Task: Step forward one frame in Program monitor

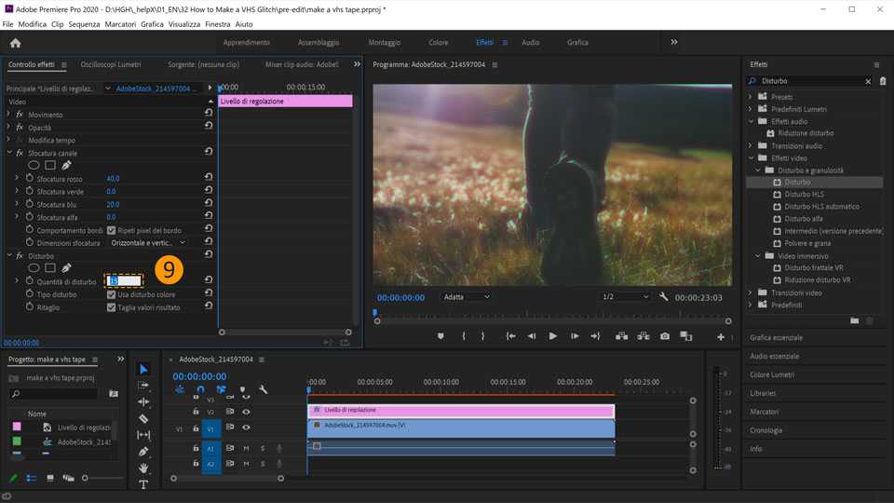Action: click(x=575, y=336)
